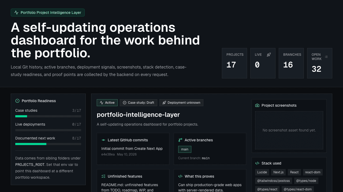
Task: Click the code icon beside Stack used
Action: pyautogui.click(x=257, y=163)
